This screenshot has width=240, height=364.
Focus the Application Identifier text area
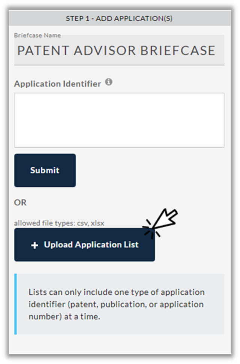[x=119, y=120]
